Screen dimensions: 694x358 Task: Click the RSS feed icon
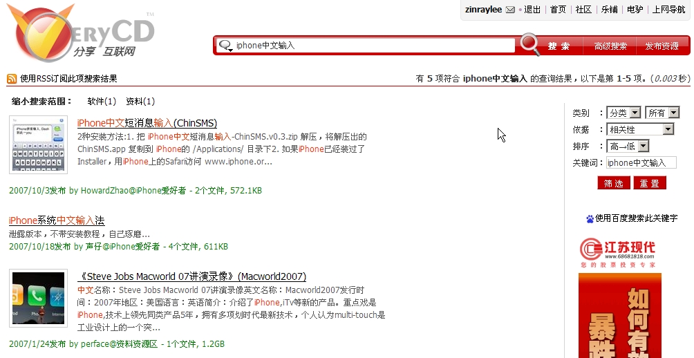(x=12, y=79)
